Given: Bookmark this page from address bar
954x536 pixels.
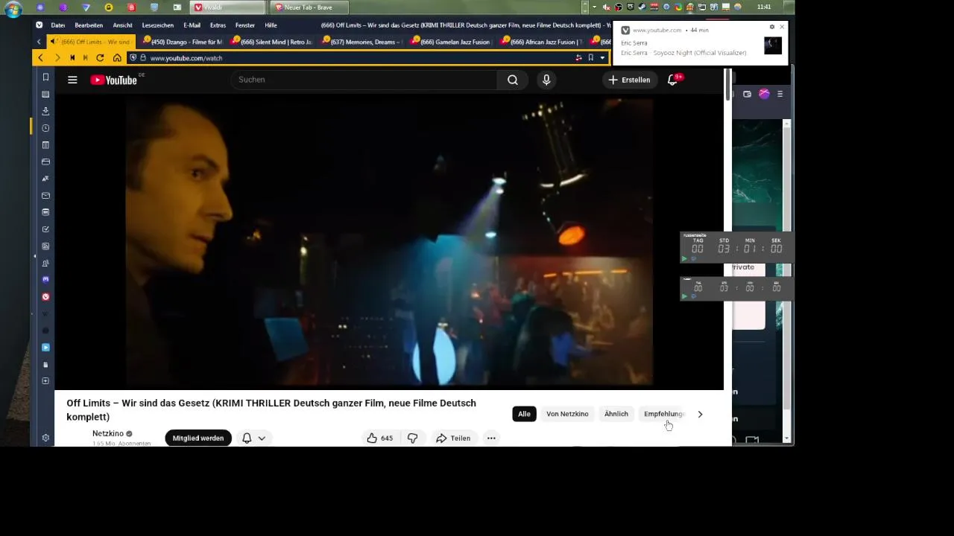Looking at the screenshot, I should (590, 58).
